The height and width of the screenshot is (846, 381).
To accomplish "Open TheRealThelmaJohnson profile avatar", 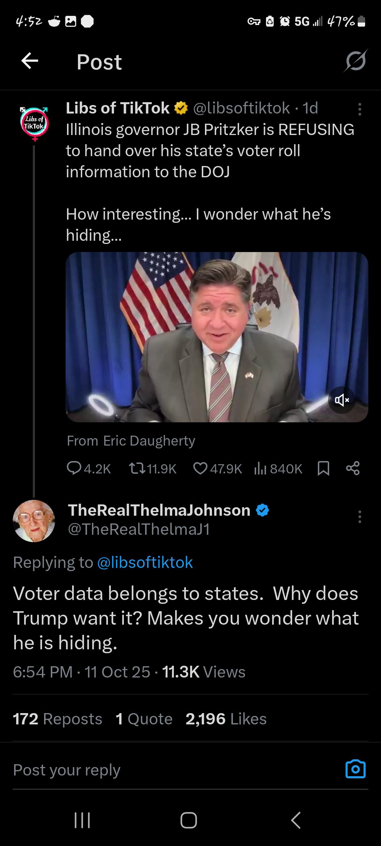I will coord(34,521).
